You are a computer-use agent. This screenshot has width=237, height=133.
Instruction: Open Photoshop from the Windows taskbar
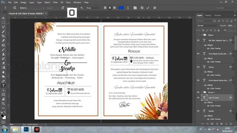tap(26, 130)
